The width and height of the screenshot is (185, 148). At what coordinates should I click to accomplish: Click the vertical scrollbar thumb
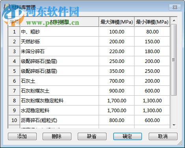click(174, 60)
